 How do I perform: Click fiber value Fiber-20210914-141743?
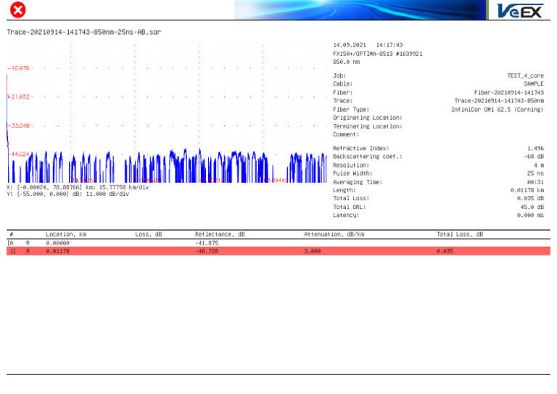[x=509, y=92]
